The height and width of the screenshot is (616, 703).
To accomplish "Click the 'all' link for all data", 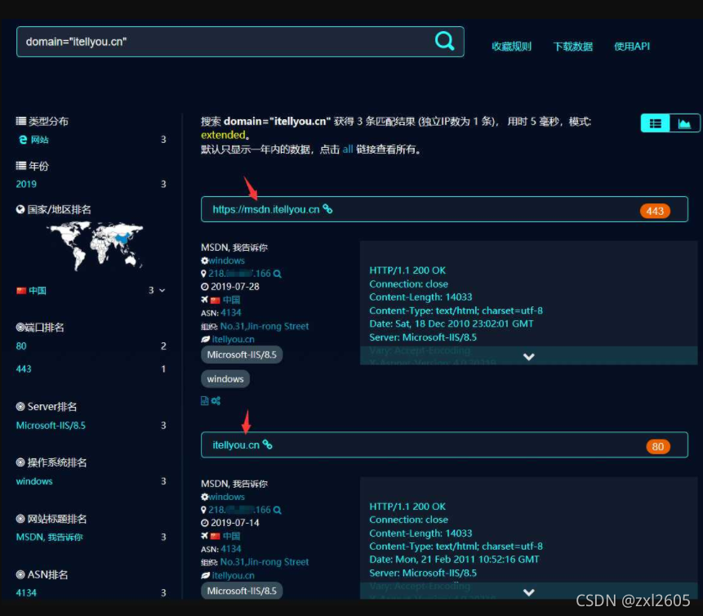I will tap(348, 150).
